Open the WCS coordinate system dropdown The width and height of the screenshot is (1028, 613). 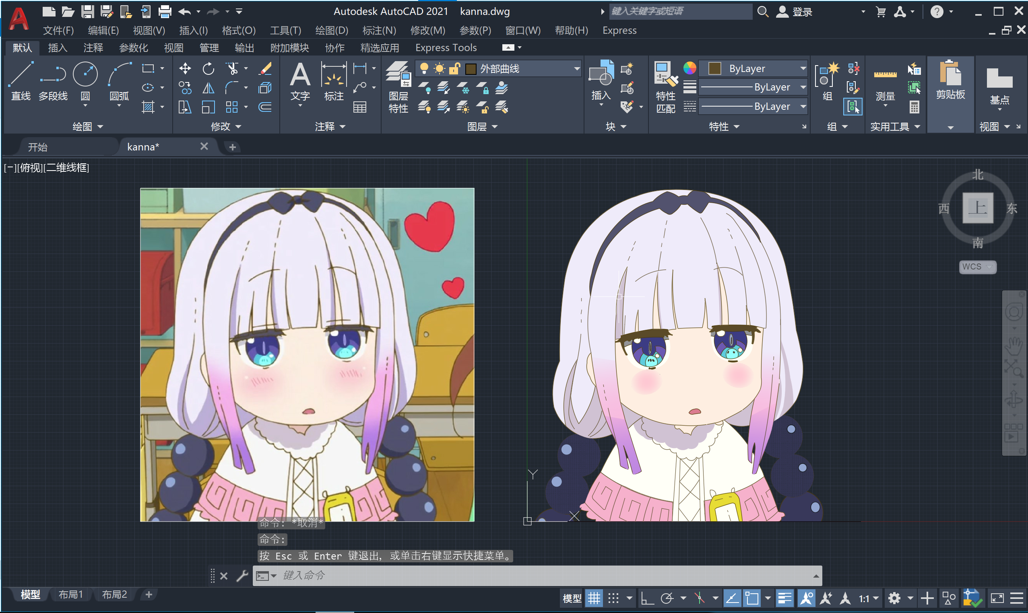(977, 267)
